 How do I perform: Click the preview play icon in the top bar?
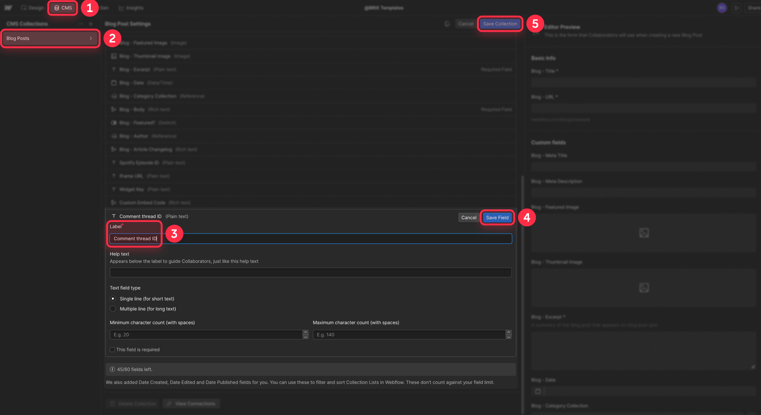point(737,8)
